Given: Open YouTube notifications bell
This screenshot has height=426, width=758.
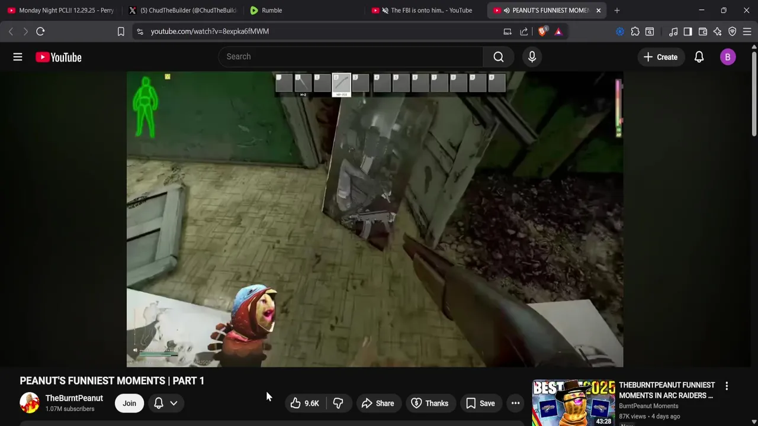Looking at the screenshot, I should (699, 57).
